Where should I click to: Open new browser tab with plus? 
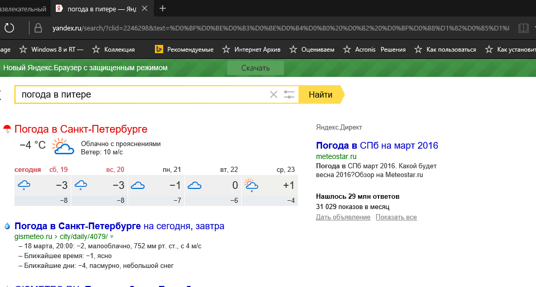[x=163, y=8]
